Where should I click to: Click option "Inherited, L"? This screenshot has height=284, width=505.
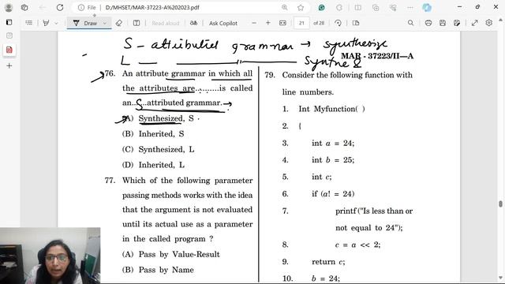(x=153, y=165)
